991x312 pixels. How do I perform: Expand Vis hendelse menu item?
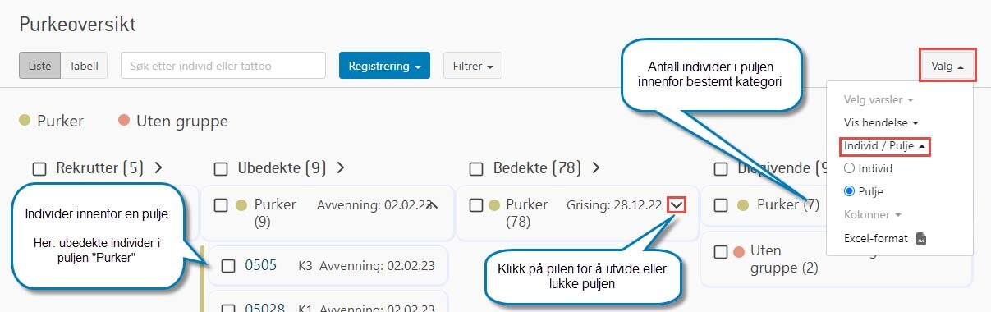(880, 122)
